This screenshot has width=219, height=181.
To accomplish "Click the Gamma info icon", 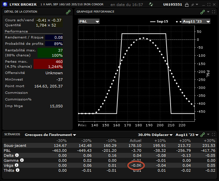I will [22, 160].
